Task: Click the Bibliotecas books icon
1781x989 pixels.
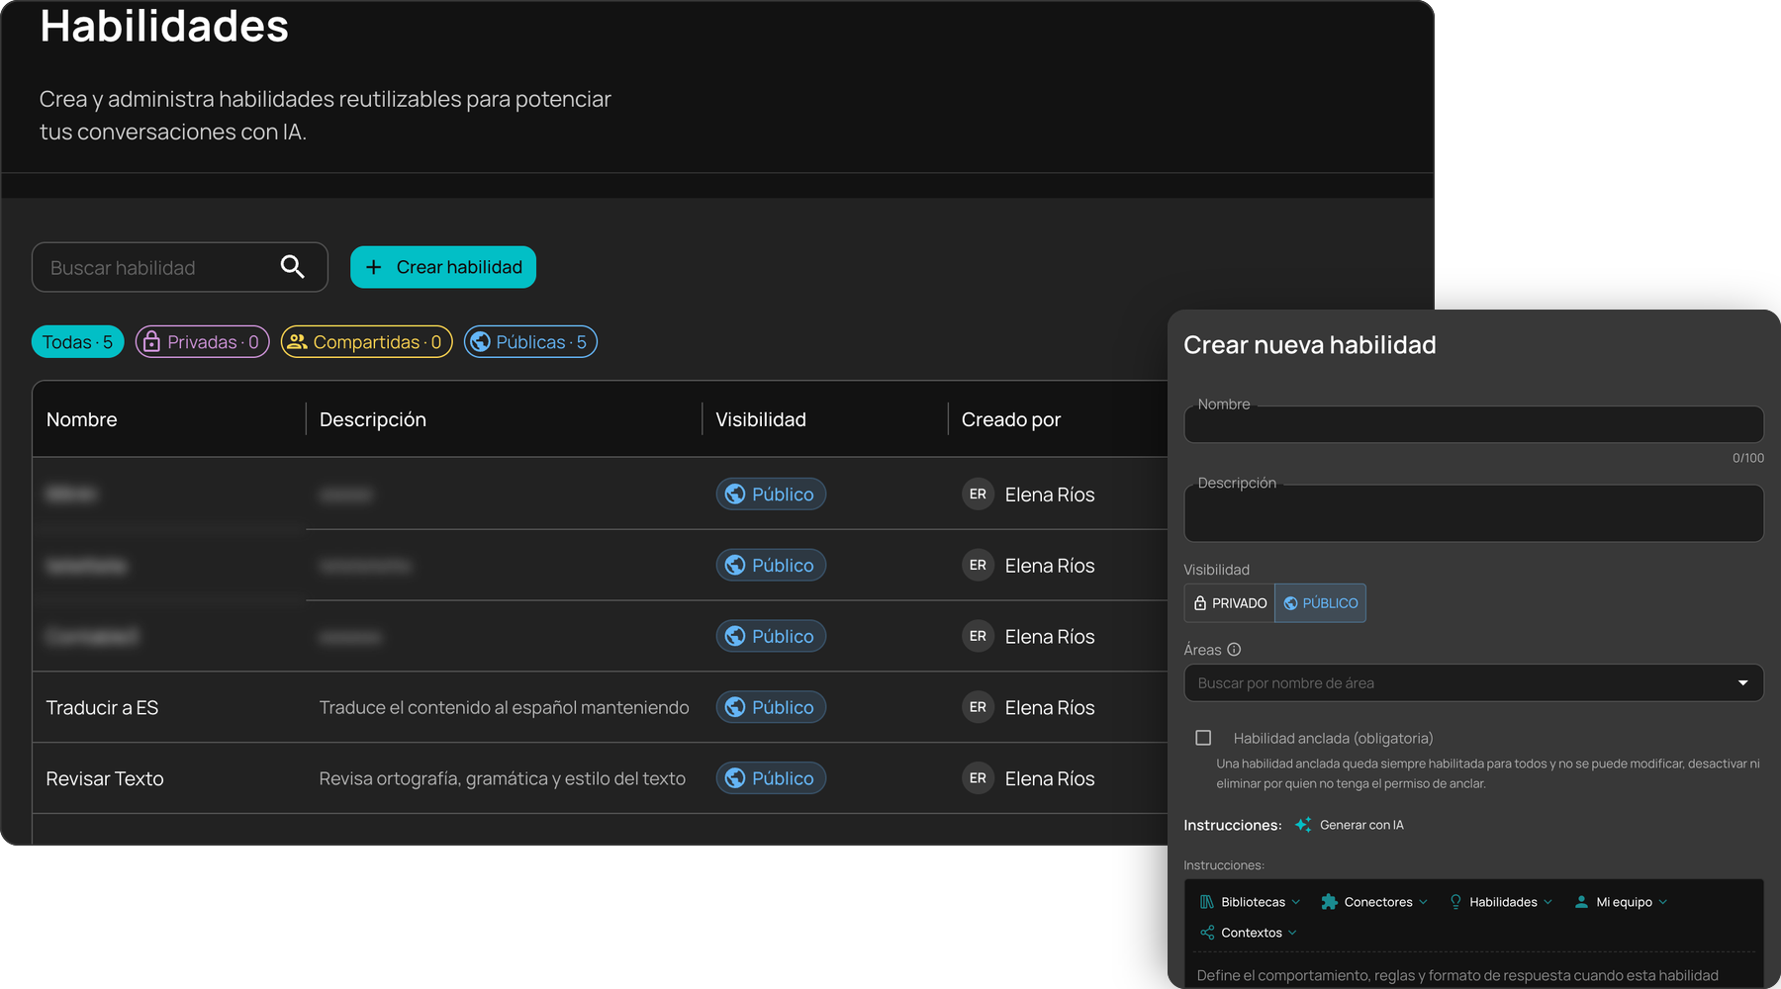Action: (1207, 902)
